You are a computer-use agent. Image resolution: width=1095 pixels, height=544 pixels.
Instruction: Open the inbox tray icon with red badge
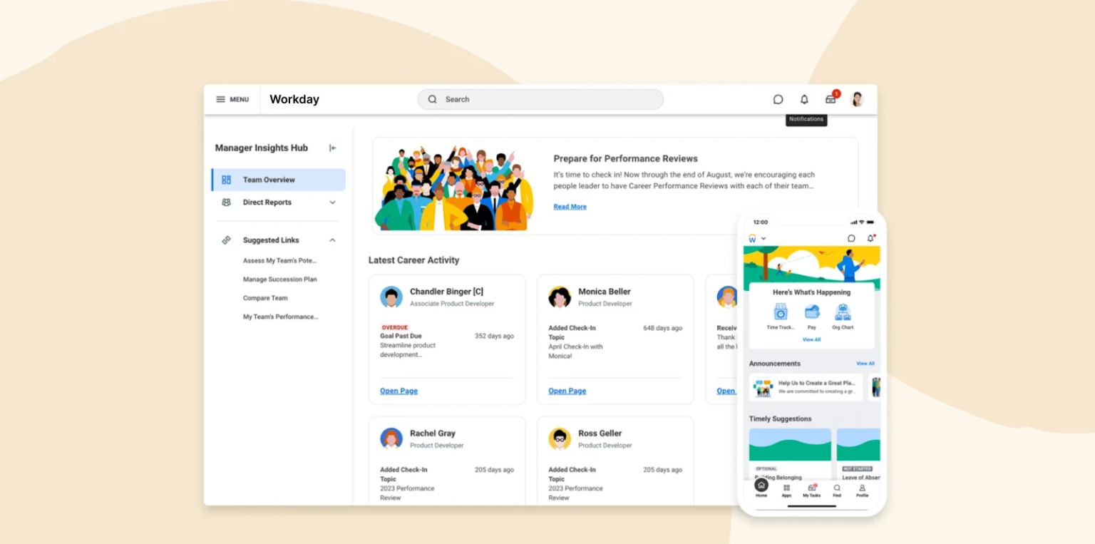coord(831,98)
